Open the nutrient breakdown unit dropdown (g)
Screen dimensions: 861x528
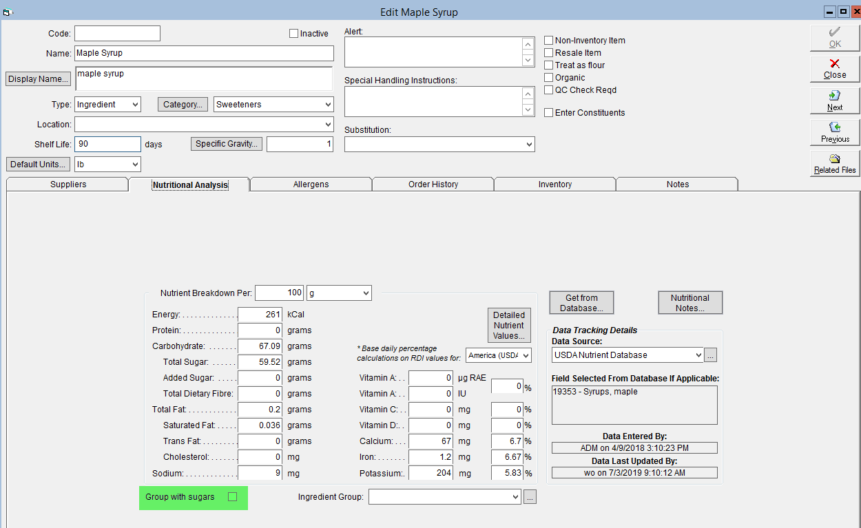coord(339,293)
